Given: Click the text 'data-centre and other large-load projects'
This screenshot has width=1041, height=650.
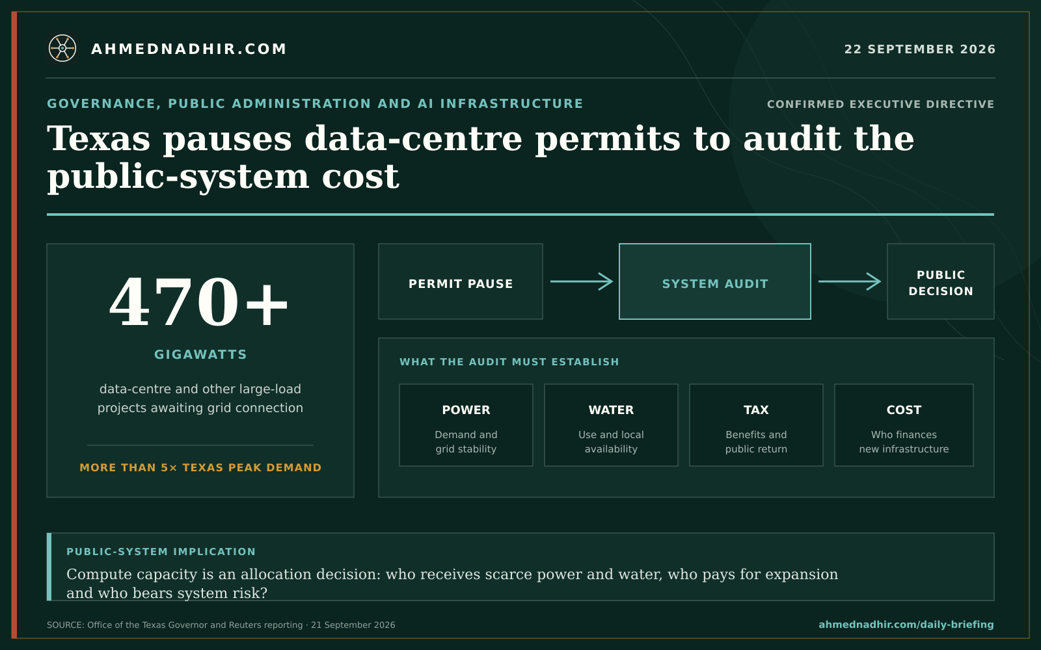Looking at the screenshot, I should coord(200,398).
